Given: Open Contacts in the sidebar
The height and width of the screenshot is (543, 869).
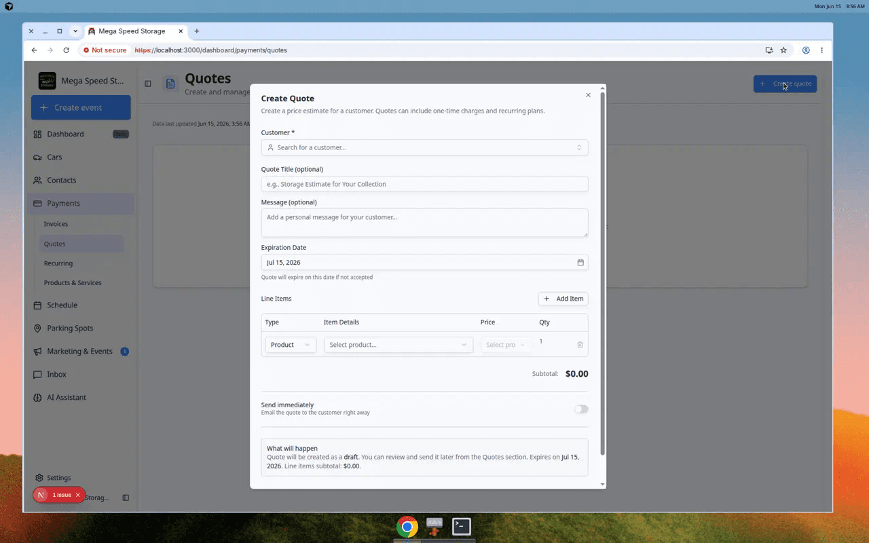Looking at the screenshot, I should point(81,181).
